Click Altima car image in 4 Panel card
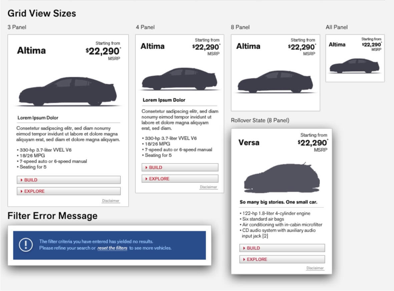394x291 pixels. pyautogui.click(x=179, y=79)
